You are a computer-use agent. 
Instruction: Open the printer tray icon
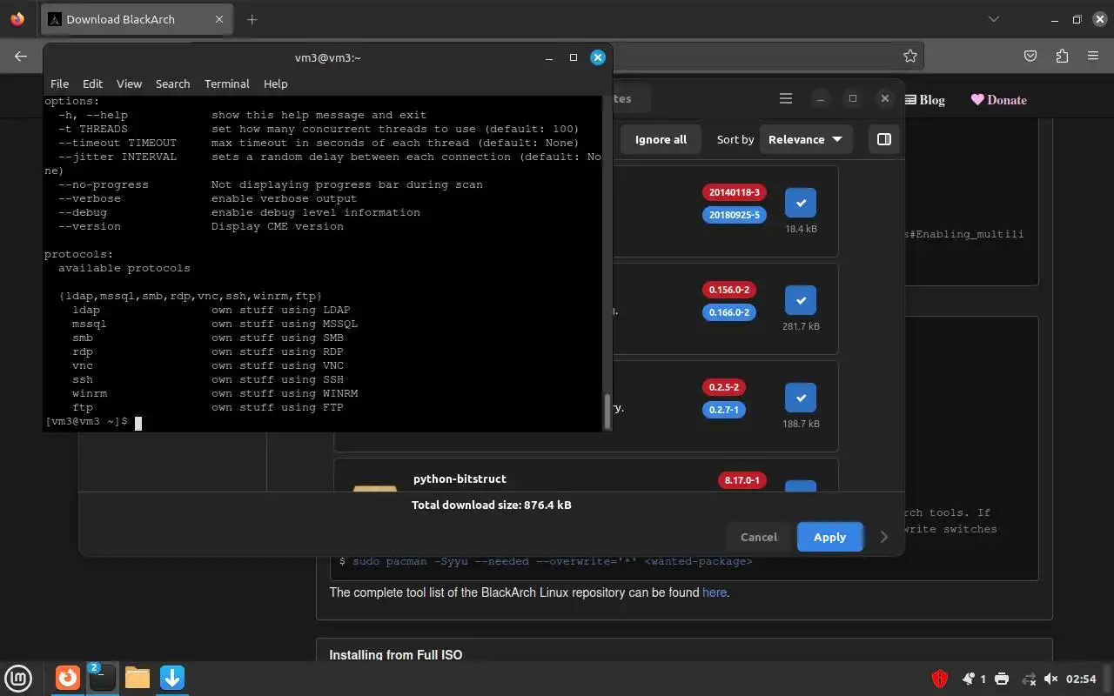tap(1002, 679)
